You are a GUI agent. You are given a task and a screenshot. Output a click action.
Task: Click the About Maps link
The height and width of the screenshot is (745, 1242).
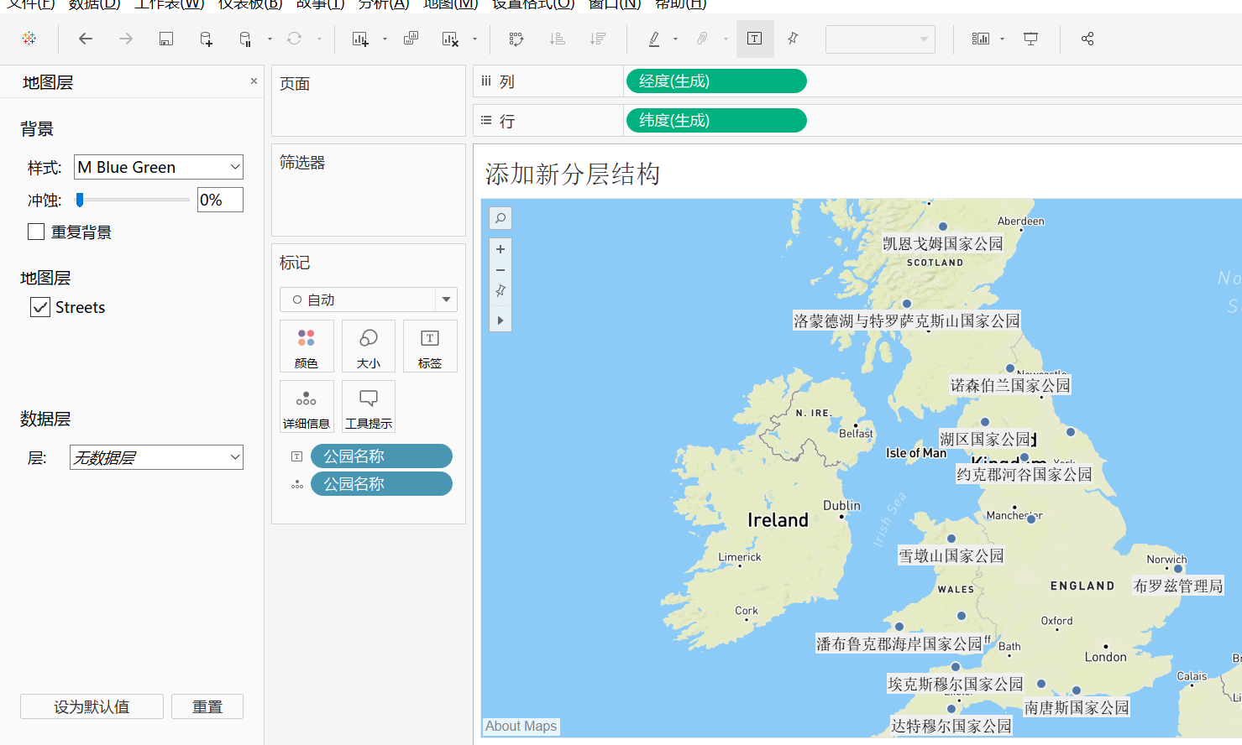(521, 727)
